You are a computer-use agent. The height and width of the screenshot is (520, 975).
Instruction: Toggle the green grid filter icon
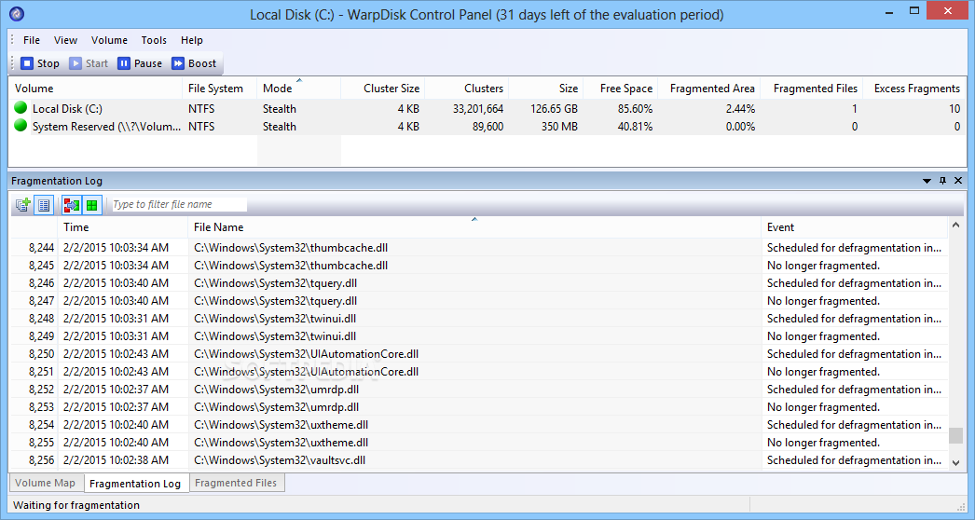coord(92,205)
